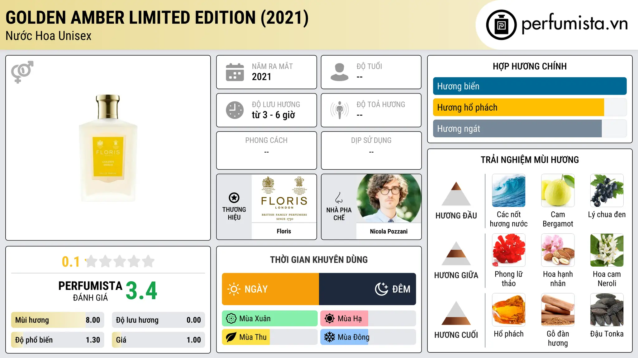Select the Đậu Tonka bean note image
The width and height of the screenshot is (638, 358).
(607, 310)
